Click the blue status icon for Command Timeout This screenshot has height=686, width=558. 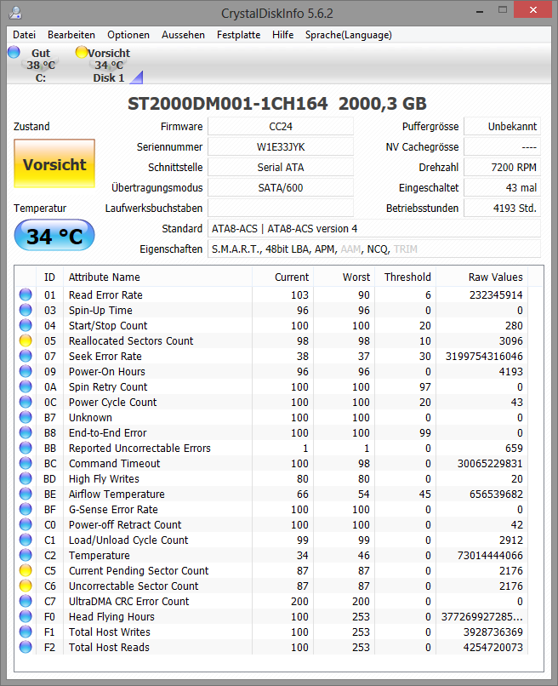(26, 463)
